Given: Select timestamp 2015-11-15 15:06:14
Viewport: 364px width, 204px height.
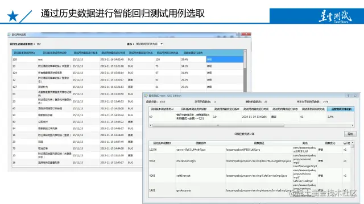Looking at the screenshot, I should 112,73.
